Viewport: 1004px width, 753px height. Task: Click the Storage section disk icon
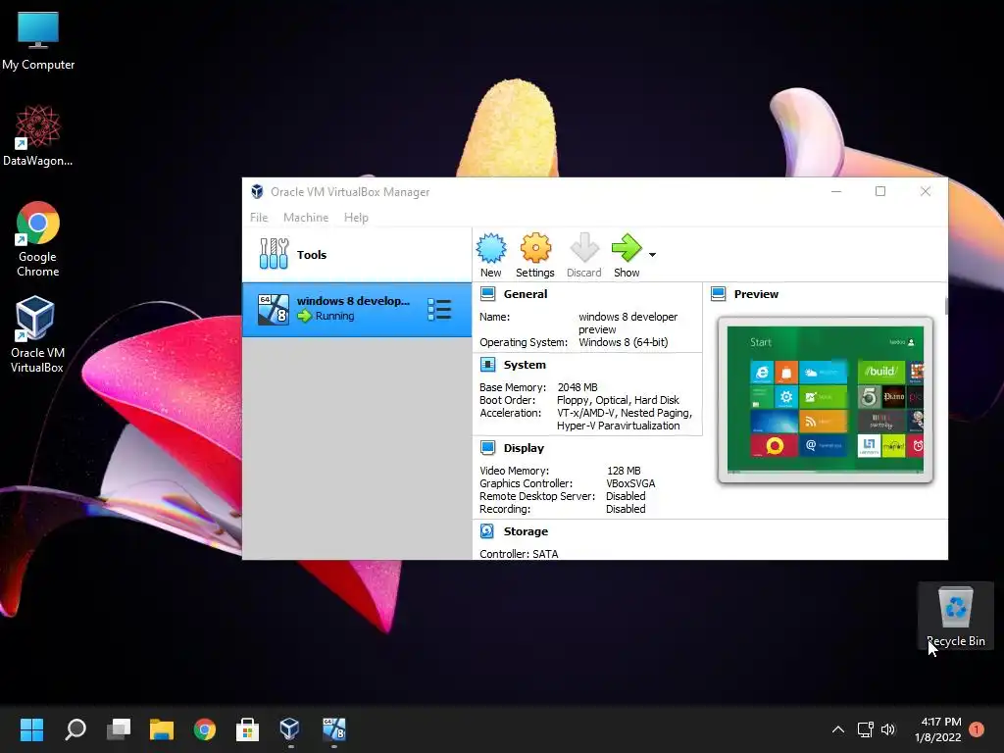pyautogui.click(x=487, y=530)
